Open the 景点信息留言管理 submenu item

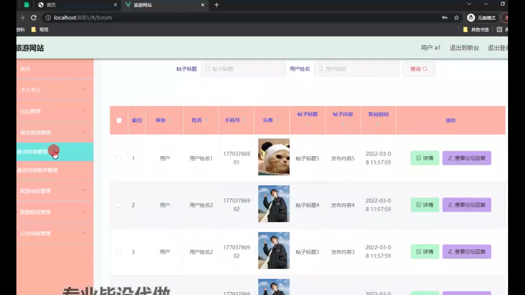coord(55,170)
